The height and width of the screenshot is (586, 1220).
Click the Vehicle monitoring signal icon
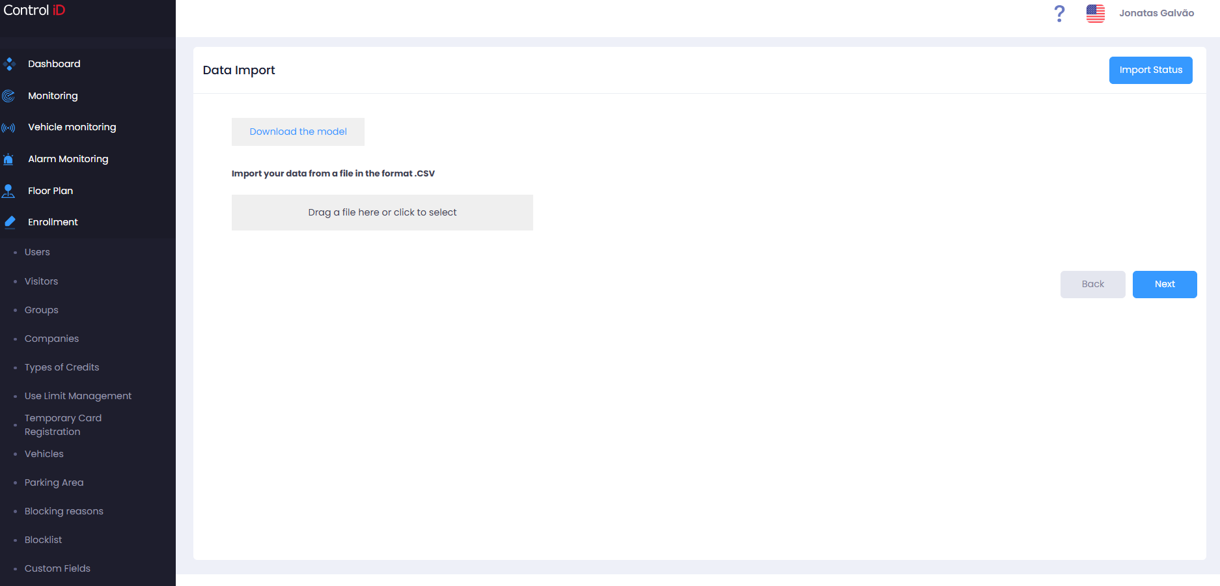8,128
